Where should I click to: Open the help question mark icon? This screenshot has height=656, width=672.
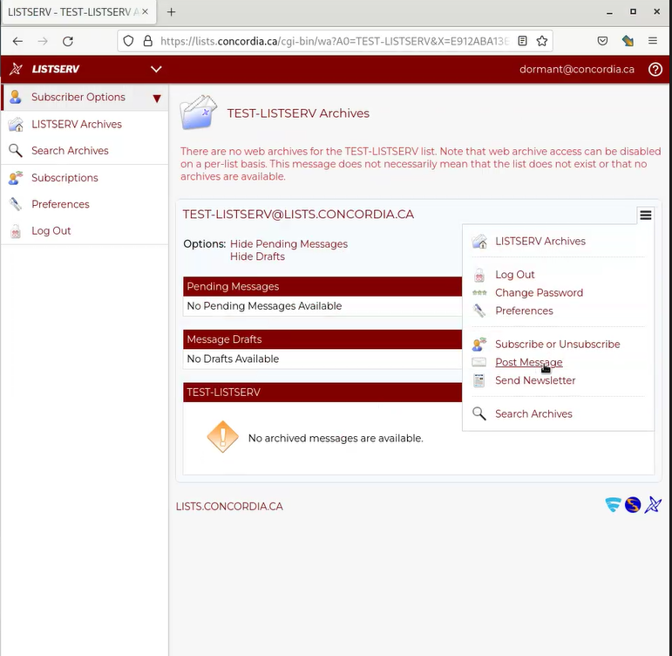click(x=655, y=69)
